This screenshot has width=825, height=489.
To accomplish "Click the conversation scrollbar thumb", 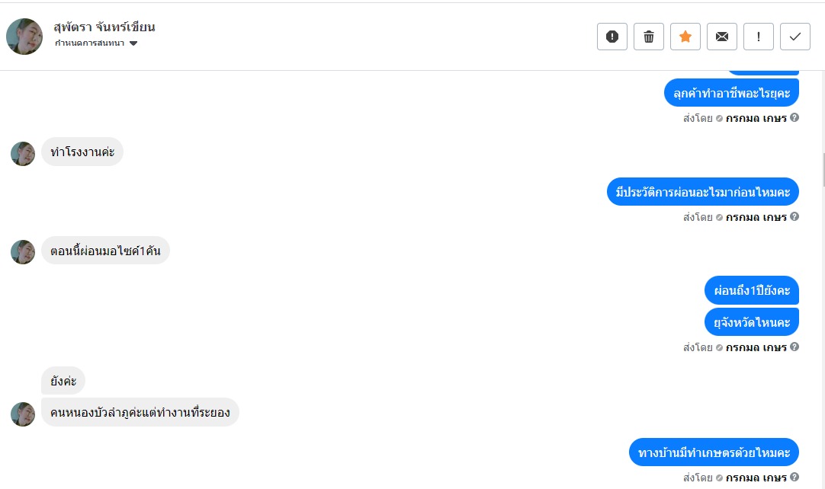I will point(822,169).
